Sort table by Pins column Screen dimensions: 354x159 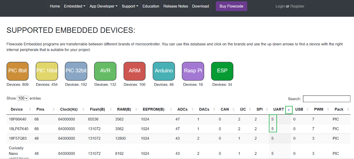[x=40, y=109]
